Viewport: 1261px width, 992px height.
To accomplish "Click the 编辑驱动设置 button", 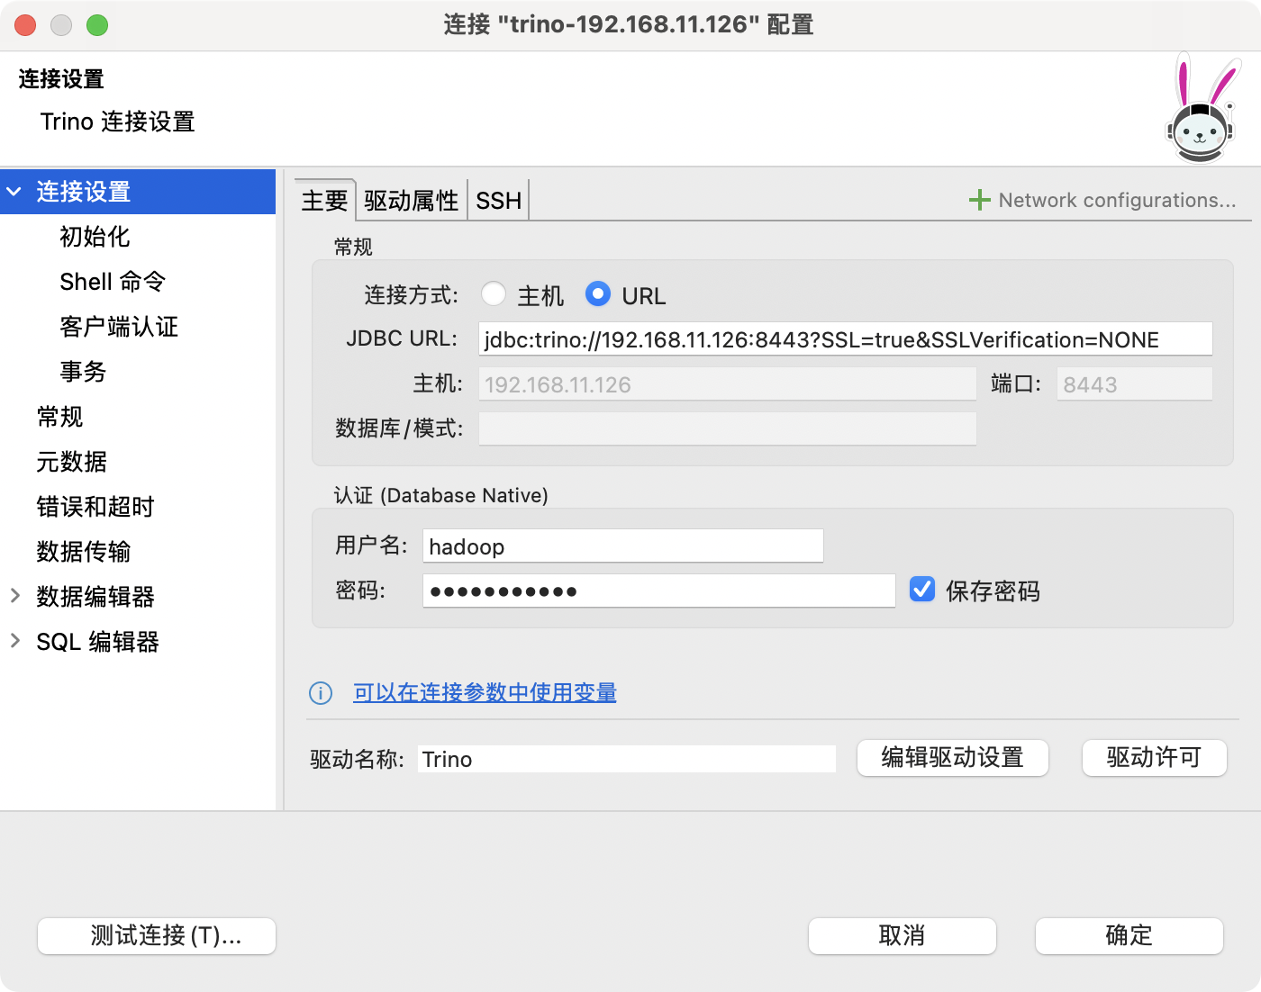I will click(953, 758).
